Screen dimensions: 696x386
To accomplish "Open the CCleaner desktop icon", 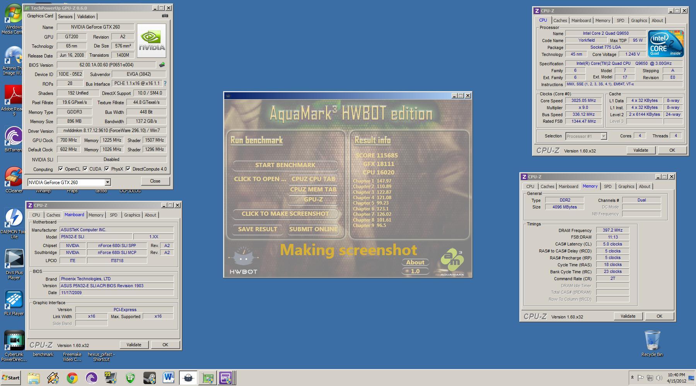I will (14, 179).
